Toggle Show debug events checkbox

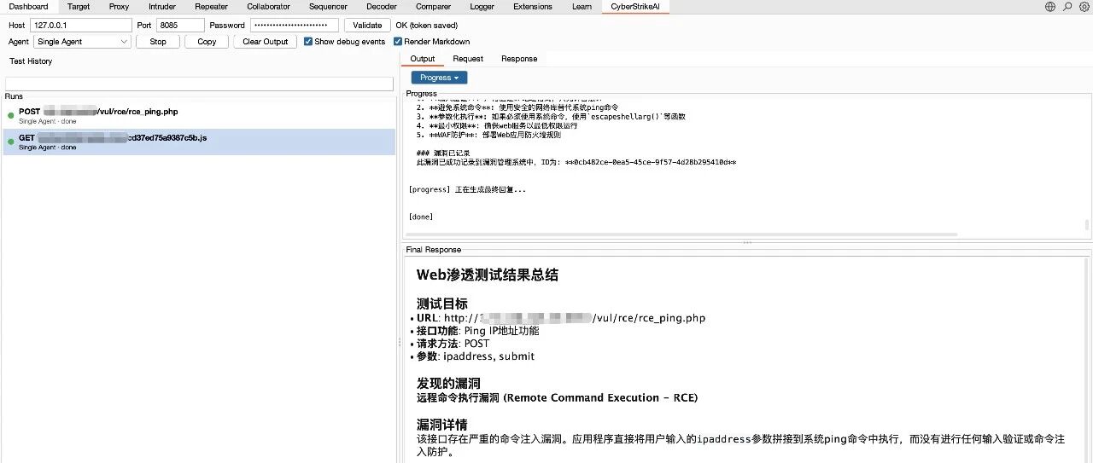coord(308,41)
